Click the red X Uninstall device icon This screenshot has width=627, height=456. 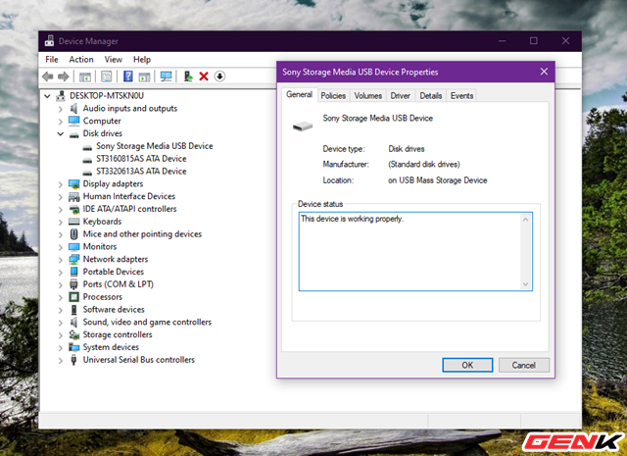pos(204,76)
